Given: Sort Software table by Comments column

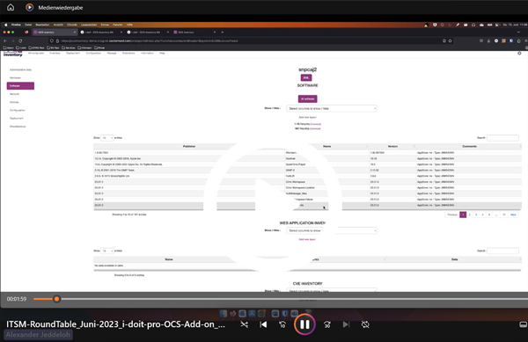Looking at the screenshot, I should coord(469,146).
